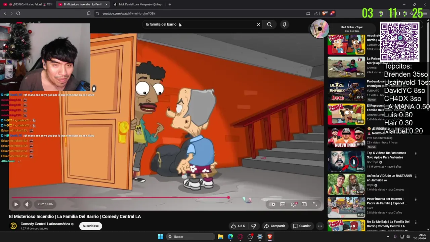Click the share page icon in address bar

pos(316,13)
